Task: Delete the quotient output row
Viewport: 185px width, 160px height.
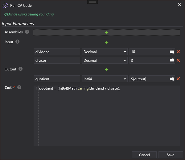Action: pyautogui.click(x=178, y=79)
